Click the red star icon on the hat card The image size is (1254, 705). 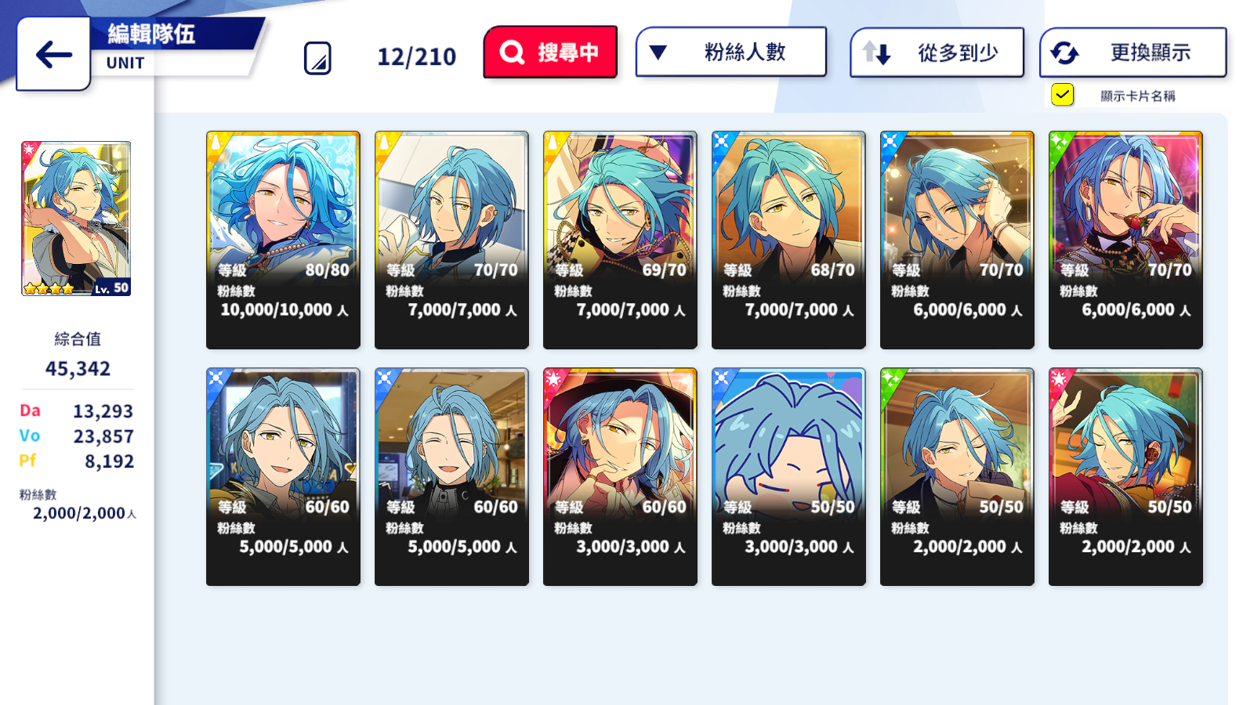coord(553,378)
